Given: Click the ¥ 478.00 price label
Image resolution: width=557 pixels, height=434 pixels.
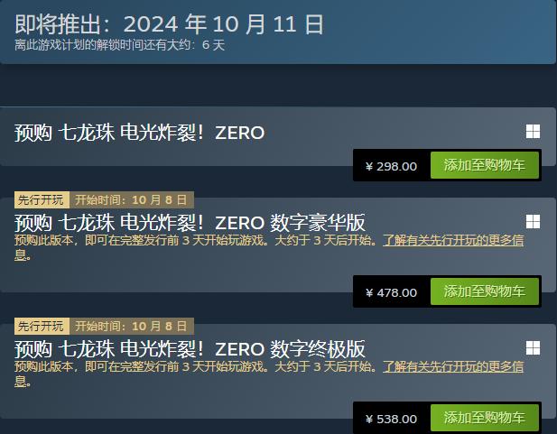Looking at the screenshot, I should (x=391, y=292).
